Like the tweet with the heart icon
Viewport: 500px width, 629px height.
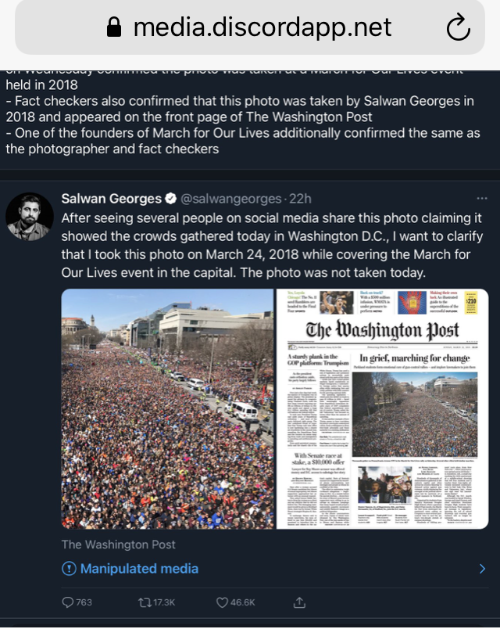click(222, 602)
